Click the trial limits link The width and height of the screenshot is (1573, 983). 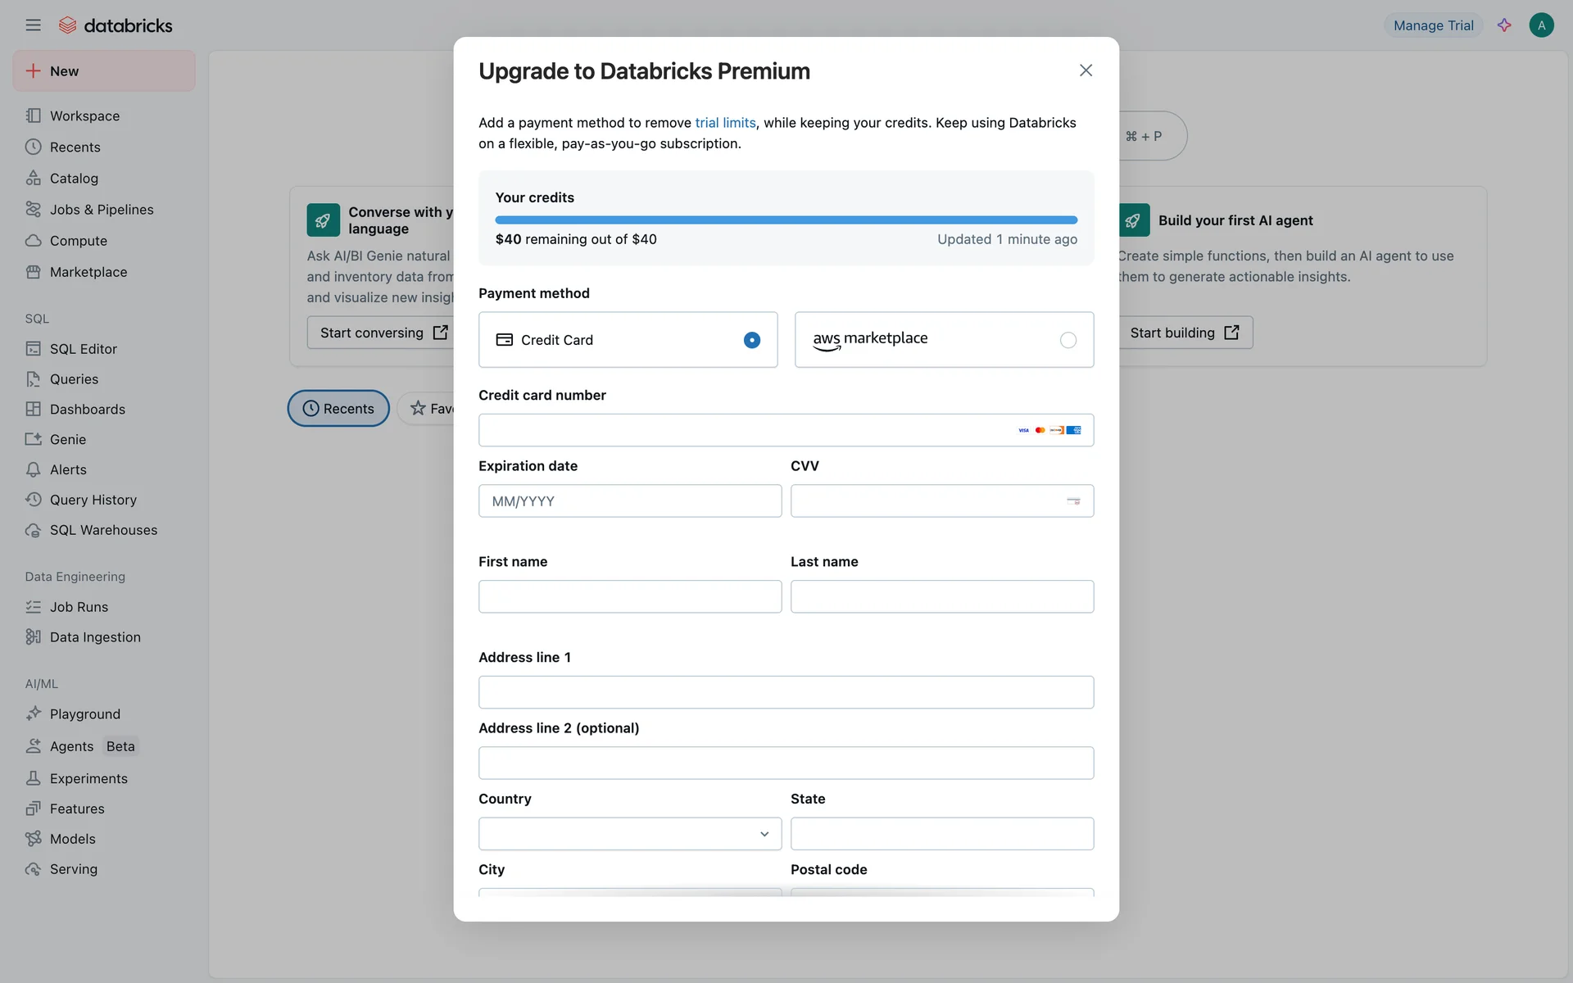coord(725,123)
